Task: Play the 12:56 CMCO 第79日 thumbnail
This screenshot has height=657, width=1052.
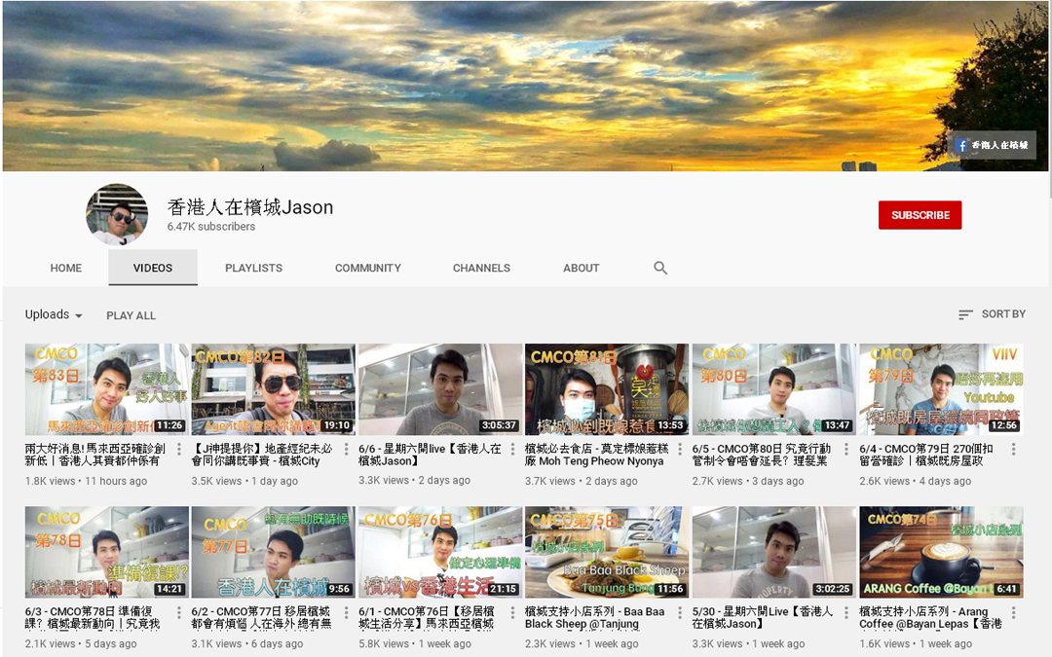Action: (x=941, y=389)
